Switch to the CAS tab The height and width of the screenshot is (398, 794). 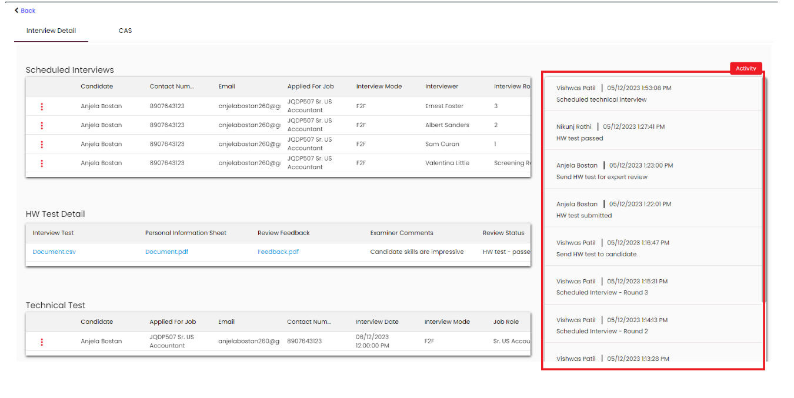coord(125,31)
